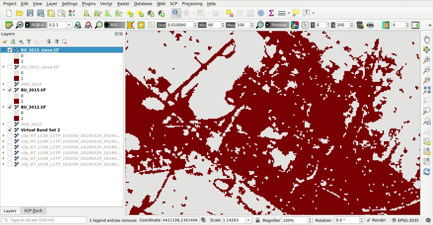This screenshot has height=225, width=433.
Task: Uncheck the BU_2015.tif layer checkbox
Action: click(10, 90)
